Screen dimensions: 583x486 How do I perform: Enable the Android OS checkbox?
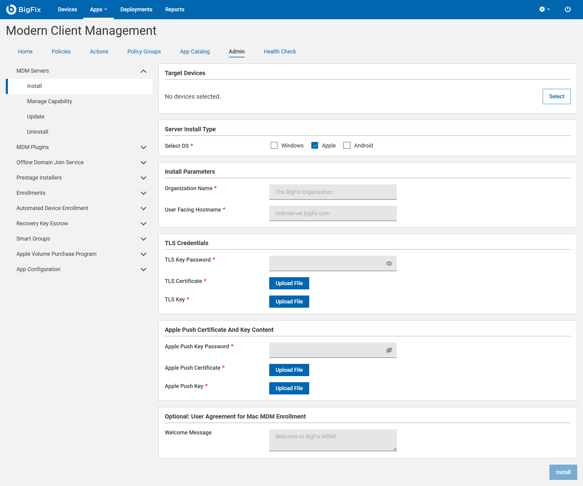tap(346, 145)
